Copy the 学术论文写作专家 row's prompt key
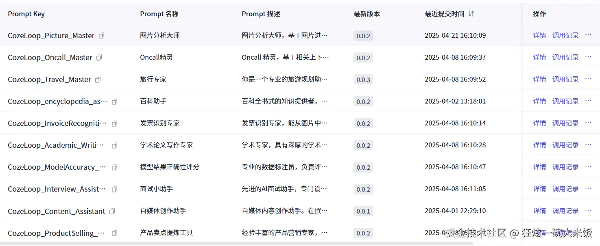 click(x=115, y=145)
